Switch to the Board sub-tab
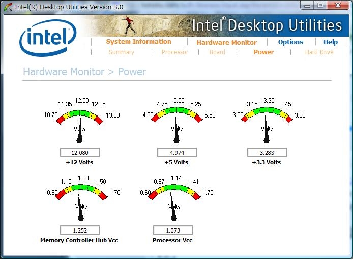The width and height of the screenshot is (353, 260). 217,52
